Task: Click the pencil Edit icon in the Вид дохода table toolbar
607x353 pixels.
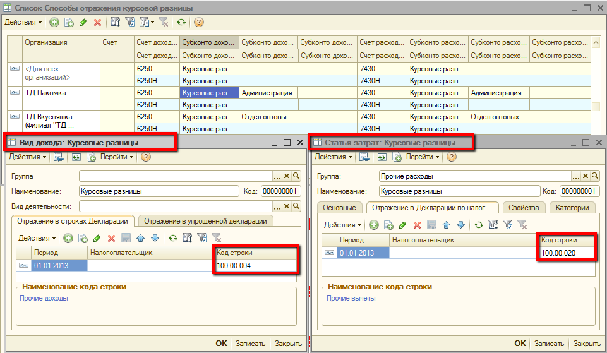Action: click(97, 238)
